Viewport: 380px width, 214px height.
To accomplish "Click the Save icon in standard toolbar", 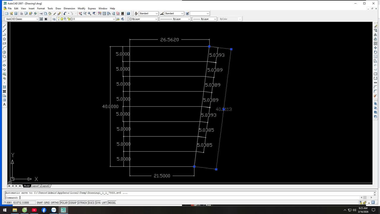I will 16,14.
